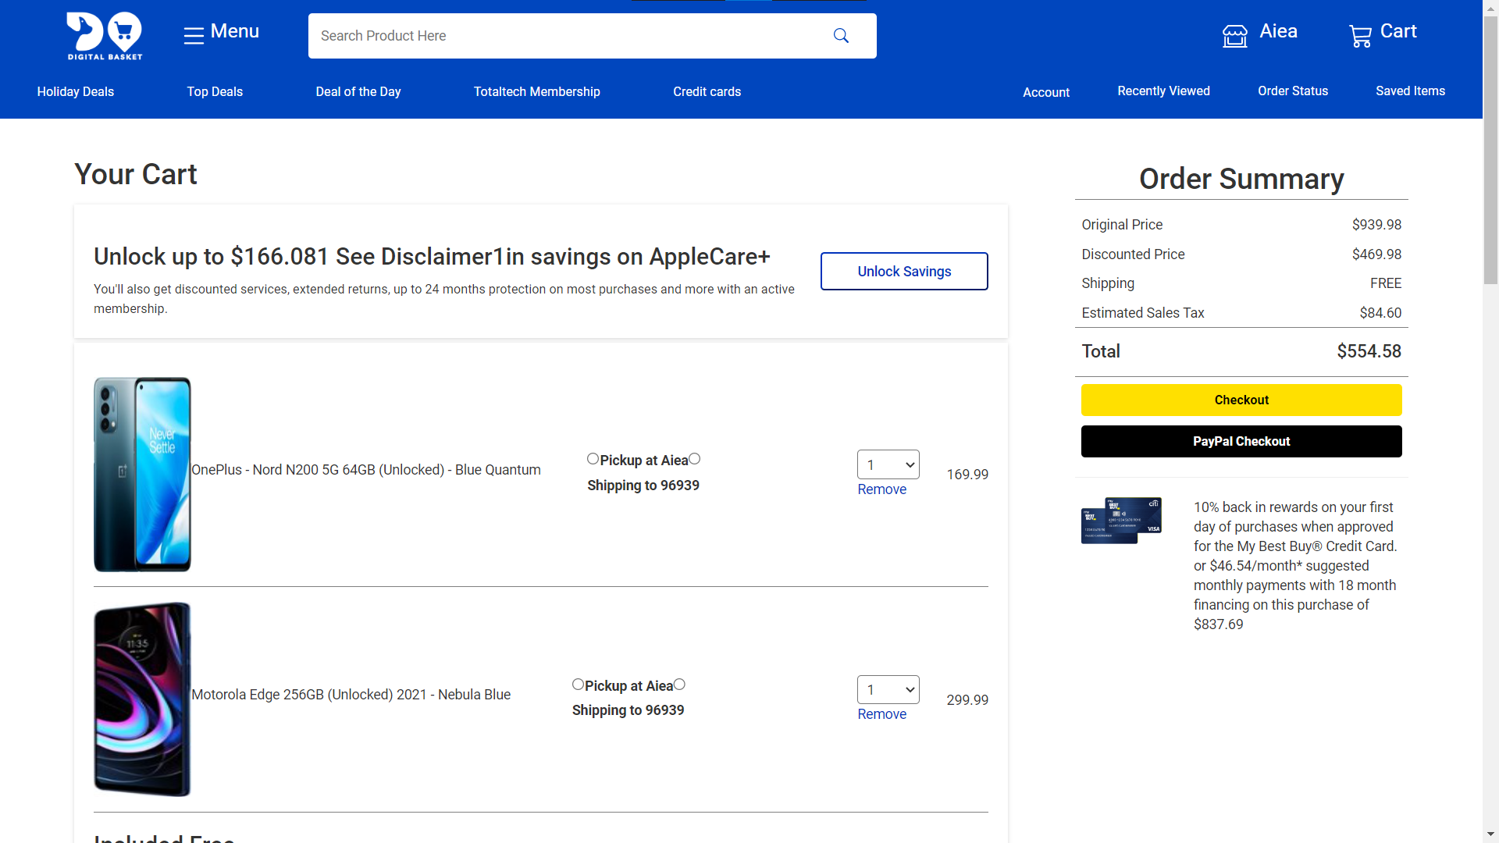Click the 'Aiea' store label

point(1278,31)
